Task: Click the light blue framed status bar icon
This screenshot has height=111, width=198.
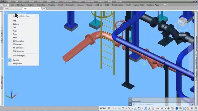Action: (184, 108)
